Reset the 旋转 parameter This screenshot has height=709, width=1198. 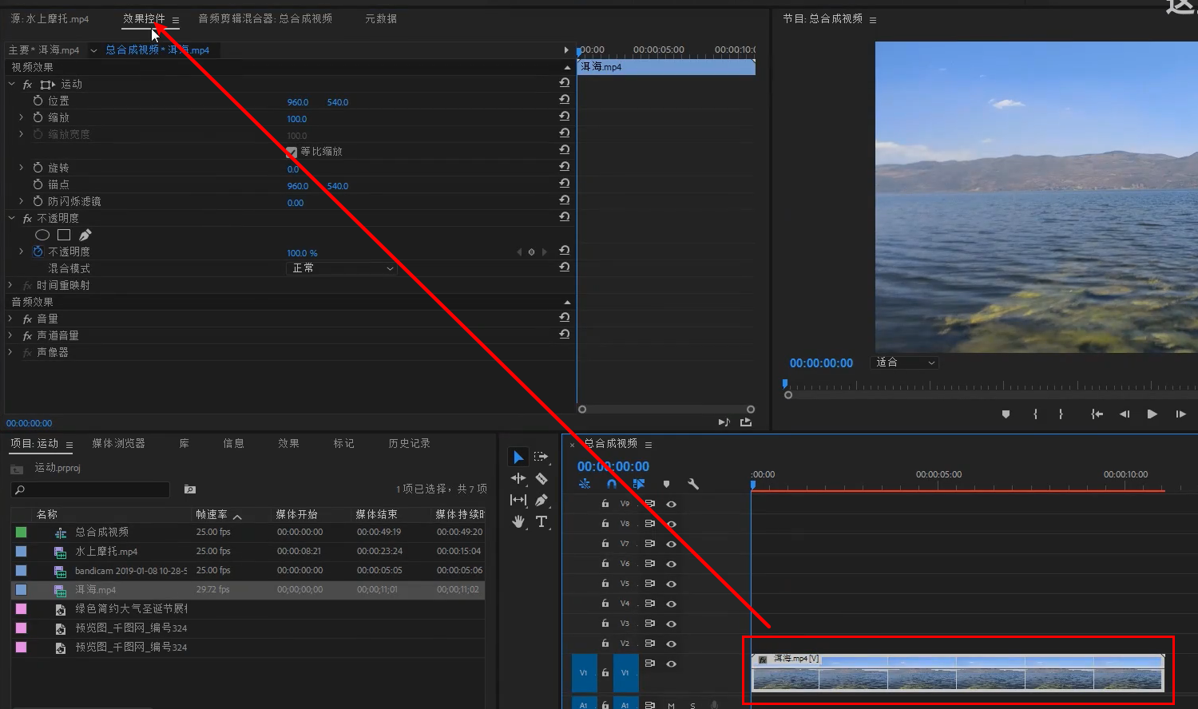click(564, 167)
